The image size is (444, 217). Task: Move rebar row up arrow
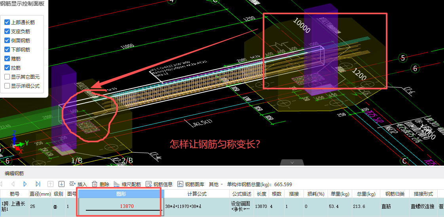(x=50, y=184)
